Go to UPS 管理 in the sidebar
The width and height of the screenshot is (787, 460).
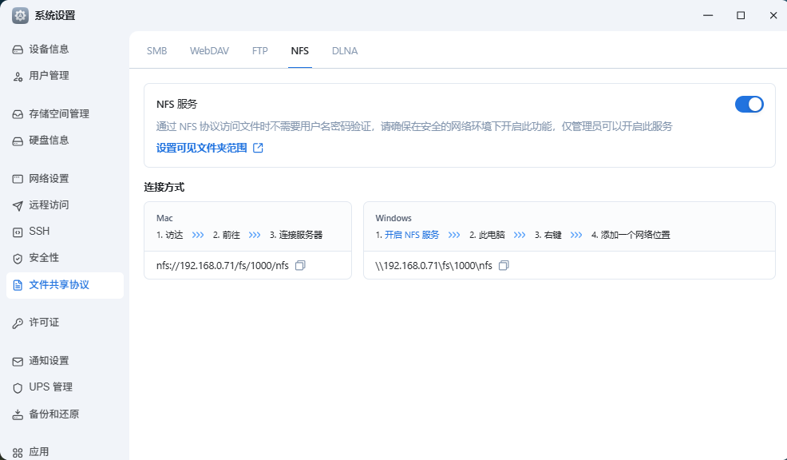pyautogui.click(x=50, y=387)
